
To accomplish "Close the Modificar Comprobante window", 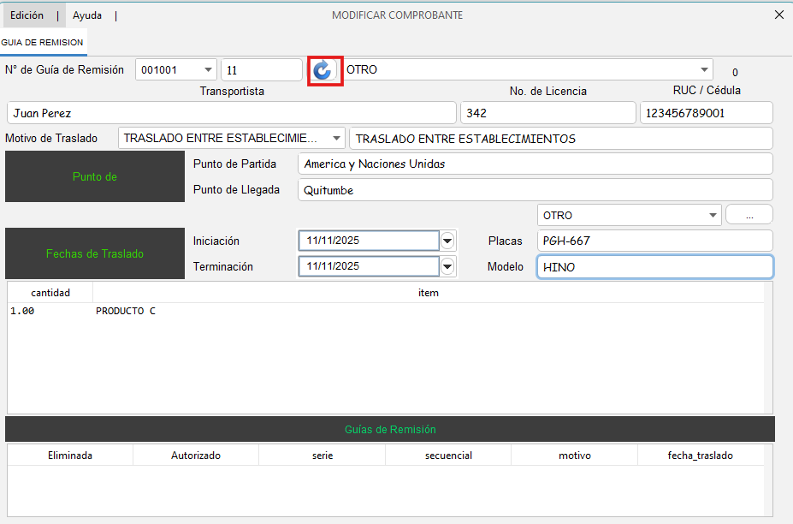I will [778, 15].
